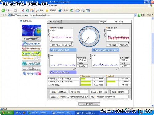Viewport: 154px width, 115px height.
Task: Click the speedometer gauge dial
Action: 89,36
